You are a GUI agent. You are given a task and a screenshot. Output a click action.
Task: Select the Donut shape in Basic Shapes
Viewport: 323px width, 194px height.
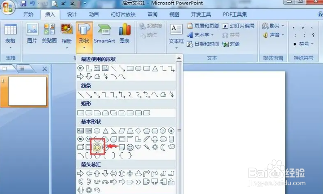[x=97, y=147]
